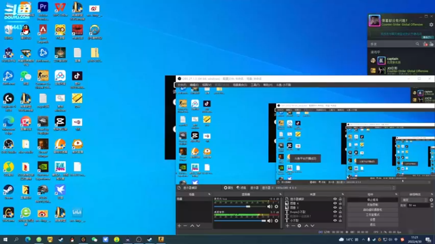Toggle lock on Evaps小不裂 source
Screen dimensions: 435x244
tap(340, 211)
